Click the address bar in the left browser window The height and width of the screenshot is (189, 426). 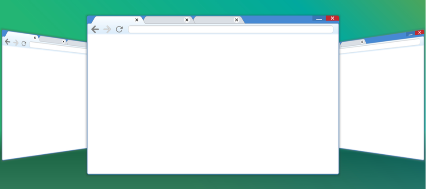[58, 47]
